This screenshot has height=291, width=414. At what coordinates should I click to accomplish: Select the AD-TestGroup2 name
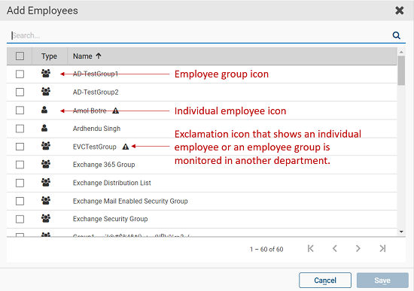point(96,92)
